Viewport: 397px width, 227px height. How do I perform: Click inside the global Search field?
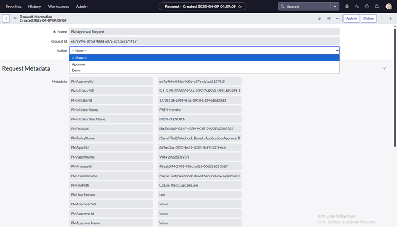tap(306, 6)
